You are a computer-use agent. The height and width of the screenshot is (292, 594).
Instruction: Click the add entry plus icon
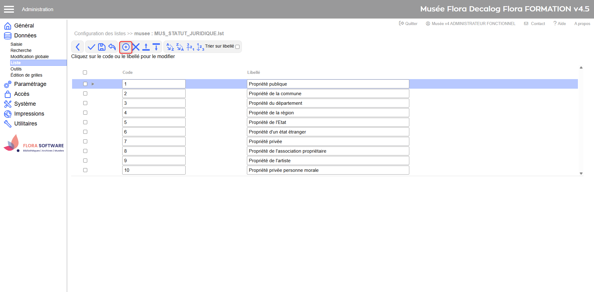126,47
